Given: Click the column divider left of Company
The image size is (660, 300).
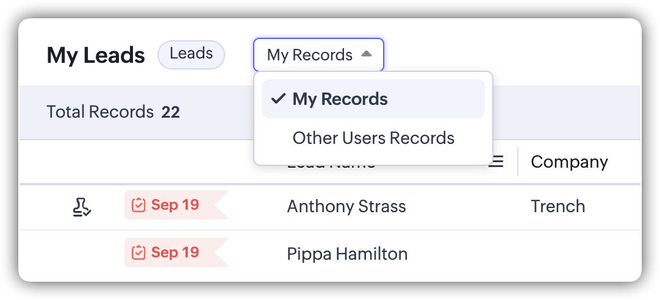Looking at the screenshot, I should 518,162.
